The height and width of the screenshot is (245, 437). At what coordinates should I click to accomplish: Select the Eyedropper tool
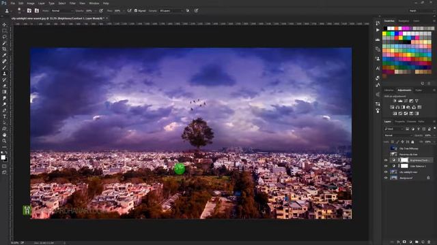(4, 55)
